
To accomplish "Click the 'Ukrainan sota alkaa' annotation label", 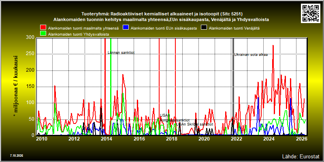I will pyautogui.click(x=251, y=55).
